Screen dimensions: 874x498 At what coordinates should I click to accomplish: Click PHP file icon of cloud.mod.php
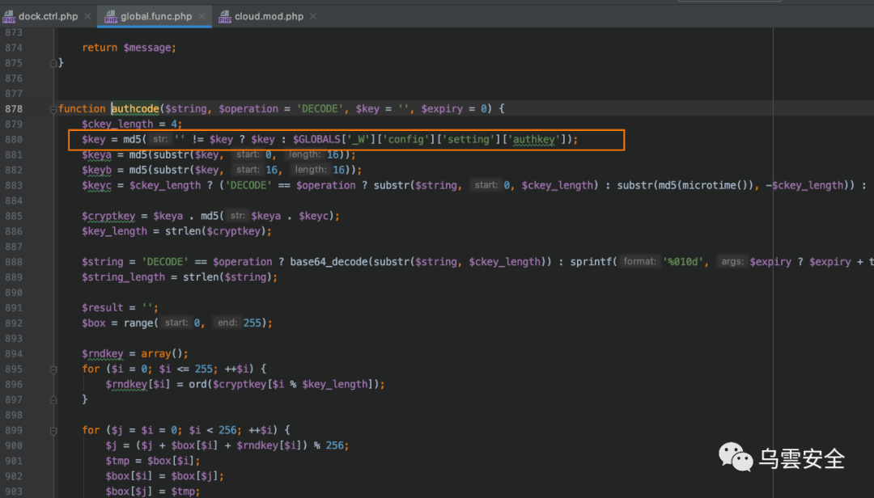pyautogui.click(x=224, y=17)
